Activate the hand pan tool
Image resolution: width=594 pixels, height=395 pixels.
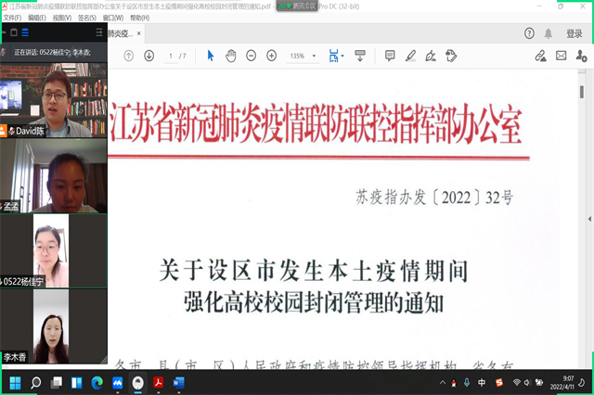tap(231, 56)
